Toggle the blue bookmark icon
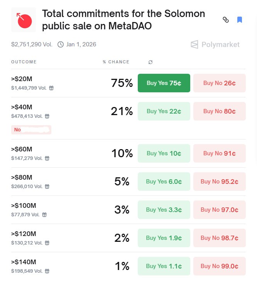This screenshot has height=287, width=257. [240, 20]
